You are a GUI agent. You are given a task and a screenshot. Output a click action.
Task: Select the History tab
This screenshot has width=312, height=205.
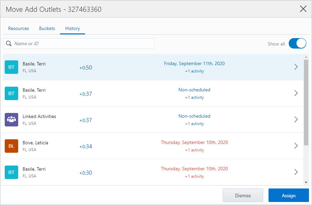72,28
